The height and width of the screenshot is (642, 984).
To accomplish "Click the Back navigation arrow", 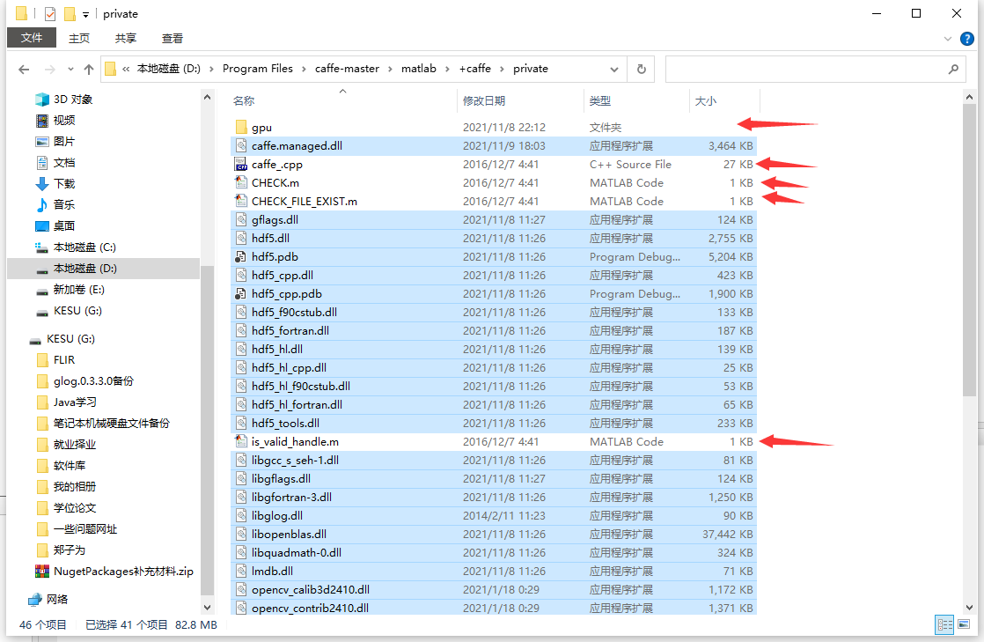I will (24, 69).
